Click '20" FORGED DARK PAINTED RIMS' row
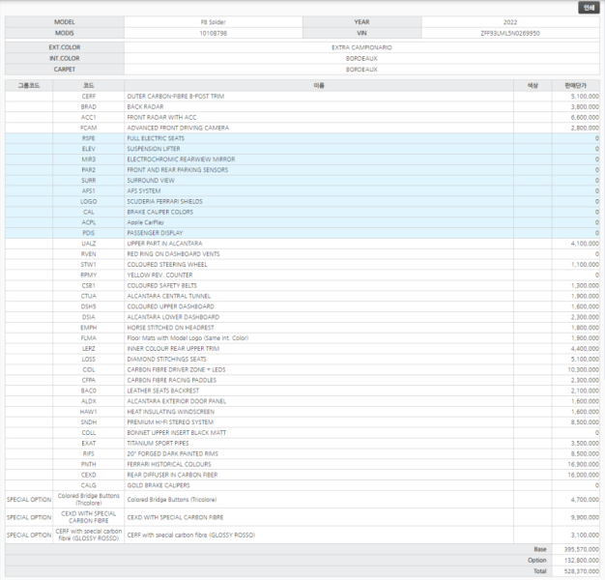Image resolution: width=605 pixels, height=580 pixels. 172,453
